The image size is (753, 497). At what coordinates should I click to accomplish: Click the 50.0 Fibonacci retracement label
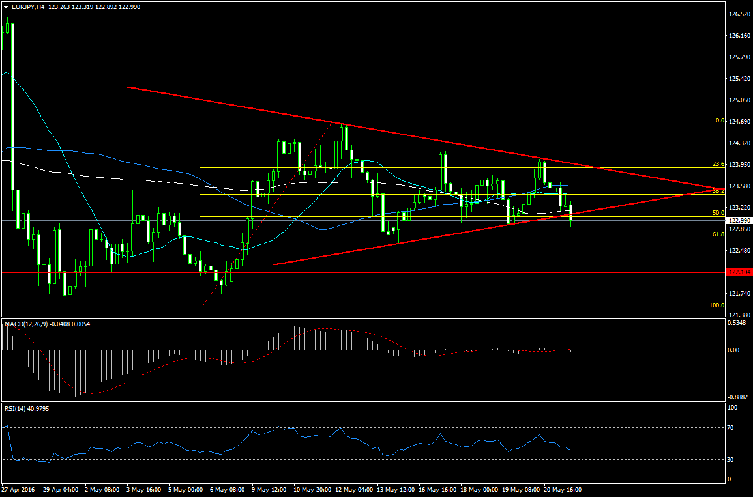pyautogui.click(x=718, y=213)
